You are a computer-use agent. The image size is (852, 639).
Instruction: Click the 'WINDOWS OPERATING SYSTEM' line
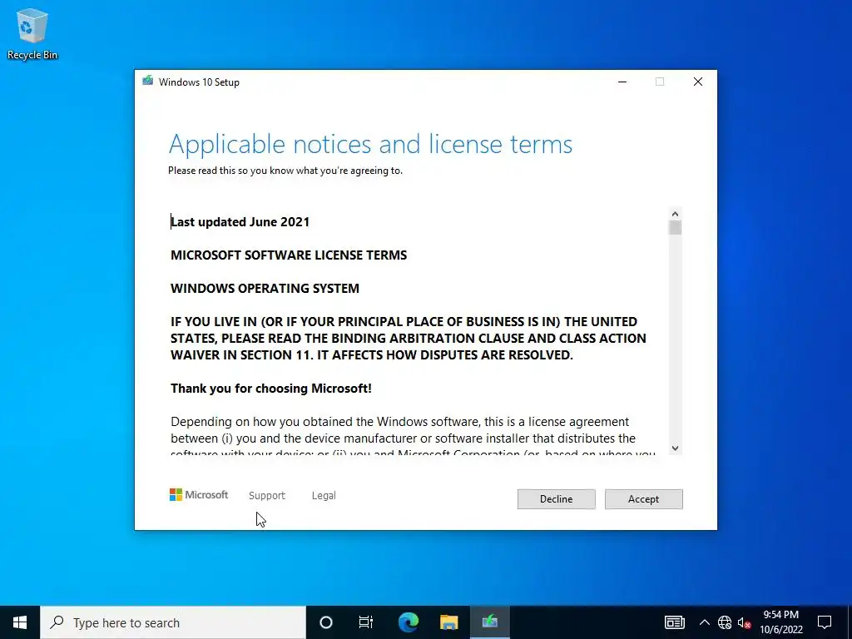click(265, 288)
